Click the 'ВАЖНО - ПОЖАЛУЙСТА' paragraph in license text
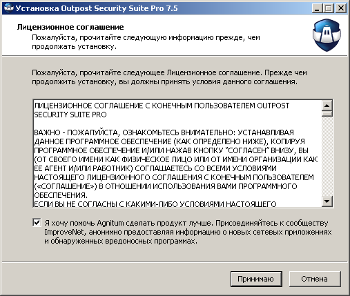This screenshot has width=350, height=296. [176, 164]
